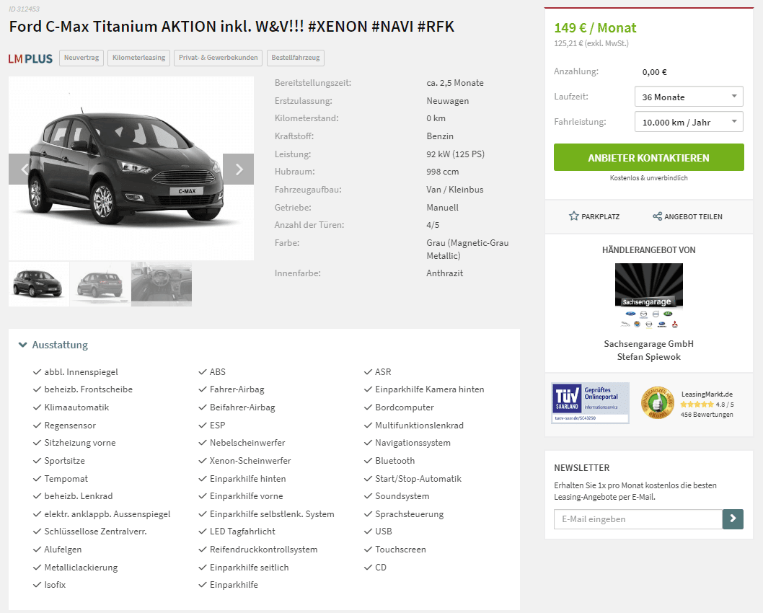Screen dimensions: 763x613
Task: Click the Angebot teilen share icon
Action: pos(658,216)
